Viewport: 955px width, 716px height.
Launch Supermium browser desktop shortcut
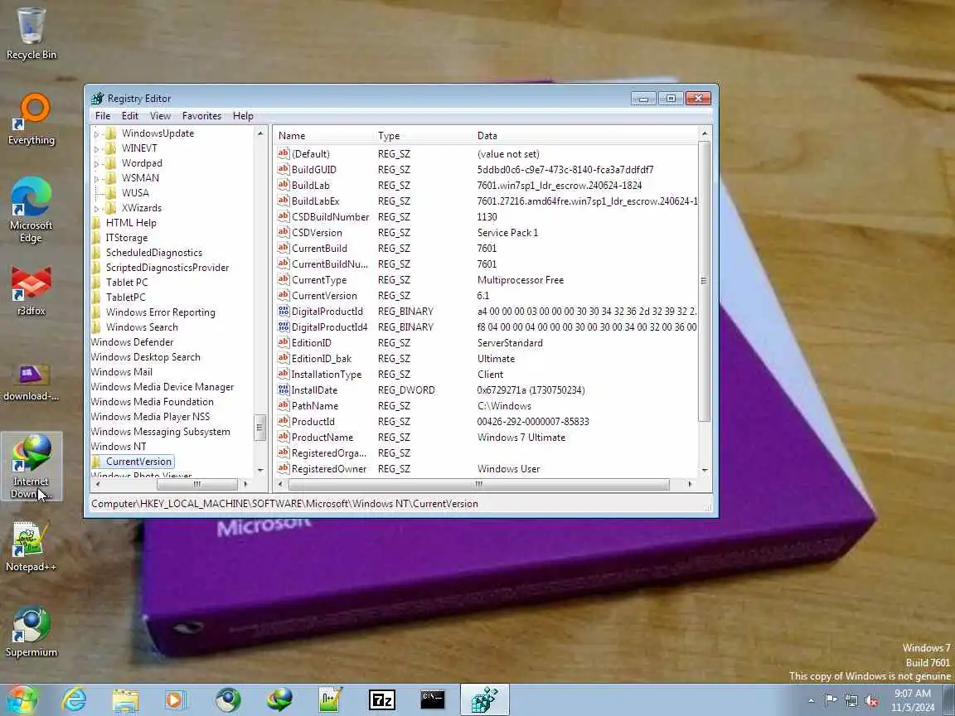coord(31,631)
